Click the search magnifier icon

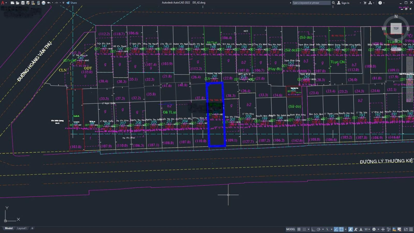334,3
